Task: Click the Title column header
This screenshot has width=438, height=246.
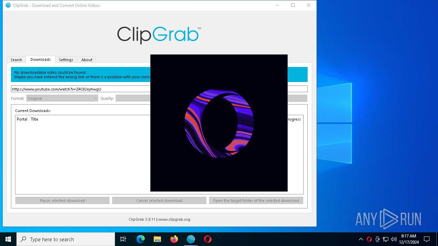Action: 35,119
